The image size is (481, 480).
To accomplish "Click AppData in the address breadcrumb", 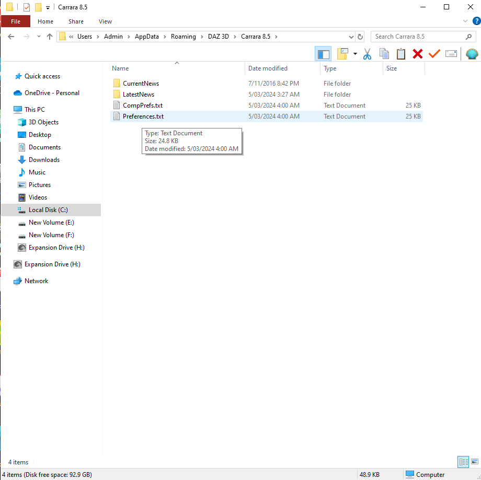I will pos(146,37).
